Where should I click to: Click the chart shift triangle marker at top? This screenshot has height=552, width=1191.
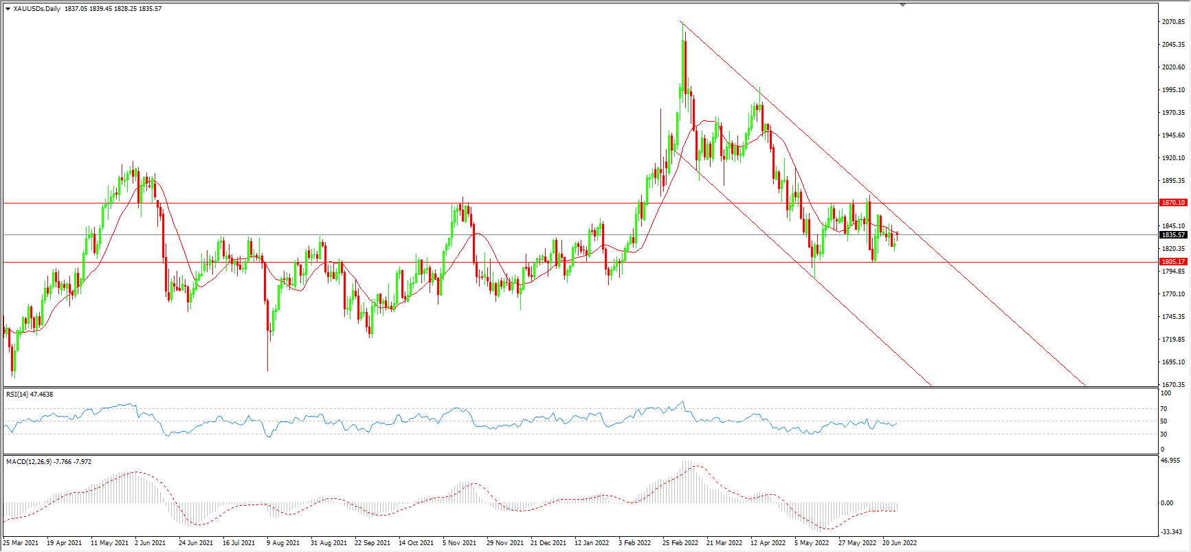coord(902,5)
